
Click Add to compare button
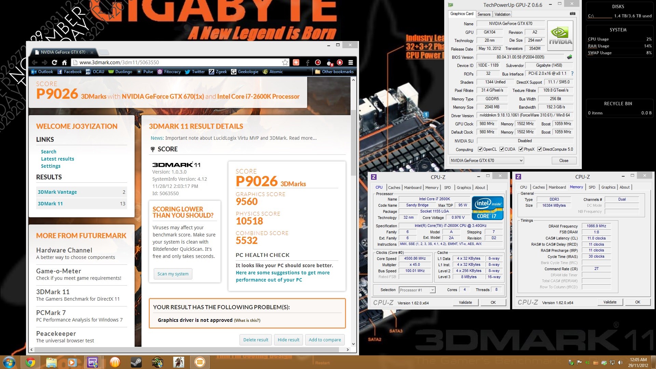[x=325, y=340]
